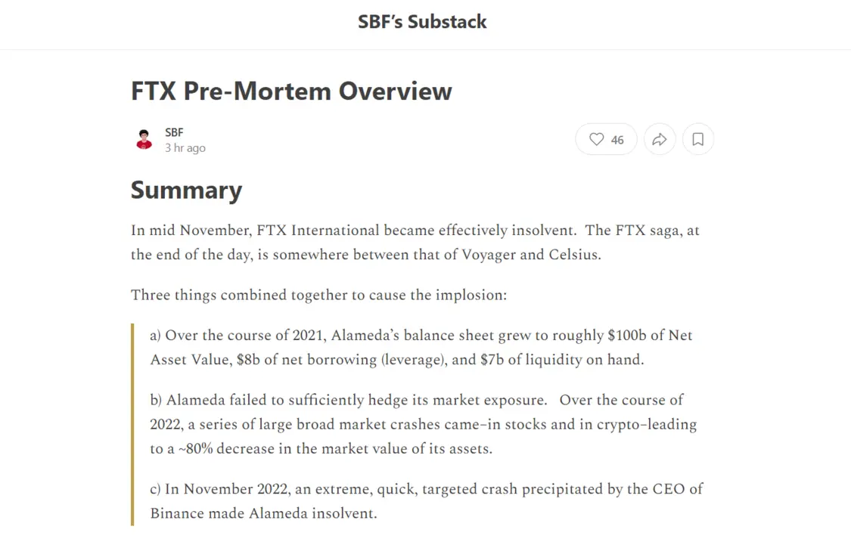Go to SBF's Substack homepage title
Screen dimensions: 851x545
pos(422,22)
